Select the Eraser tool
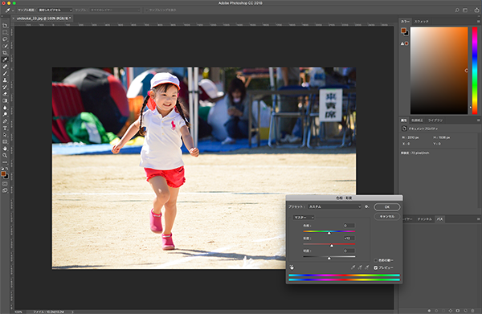The width and height of the screenshot is (482, 314). [5, 94]
